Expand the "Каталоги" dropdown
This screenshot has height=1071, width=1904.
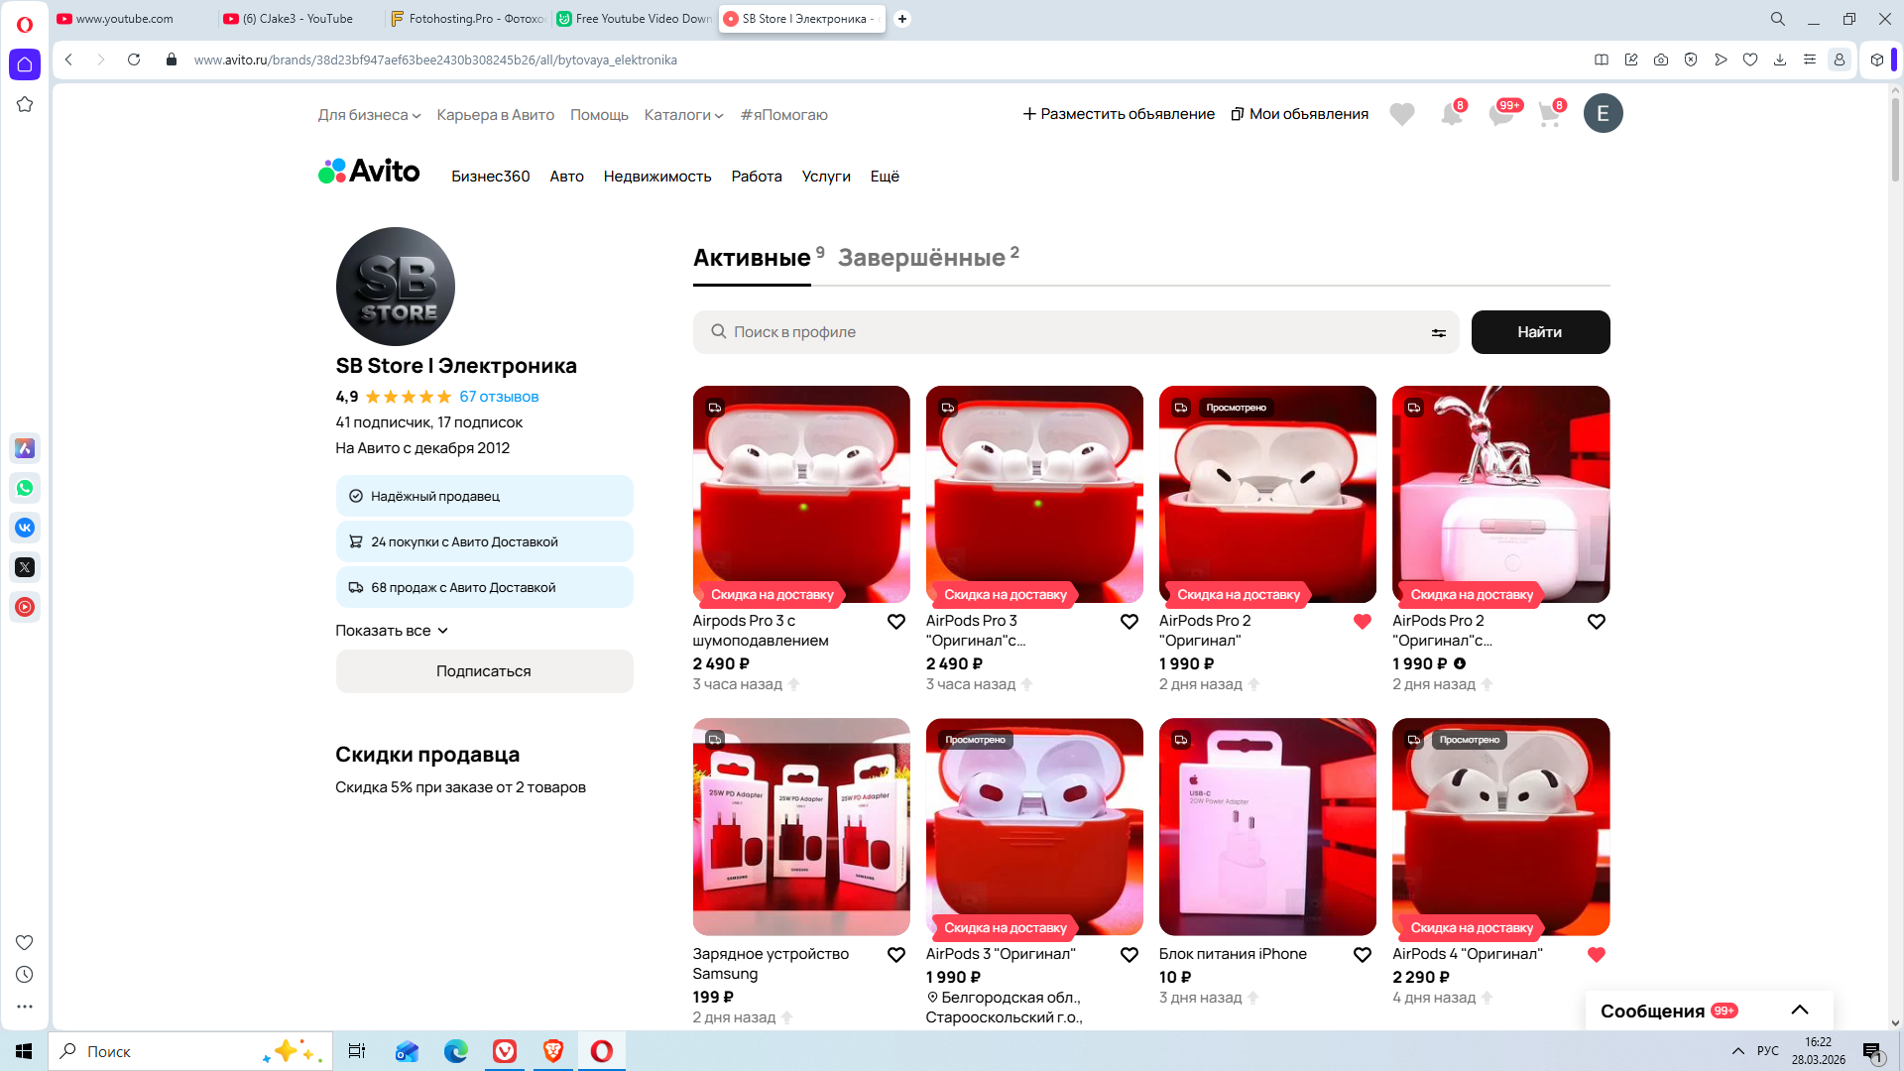683,115
